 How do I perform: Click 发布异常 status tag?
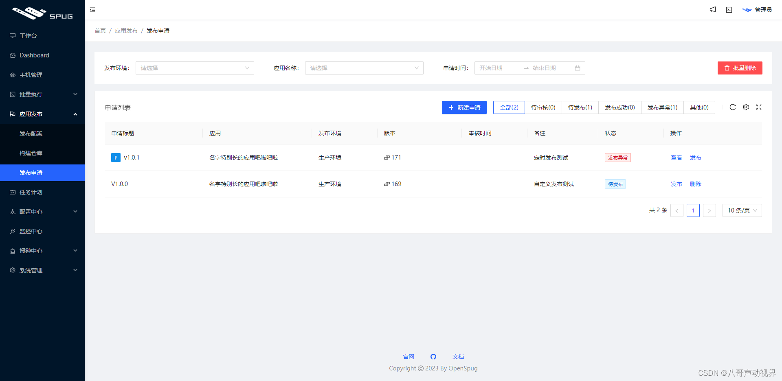618,158
